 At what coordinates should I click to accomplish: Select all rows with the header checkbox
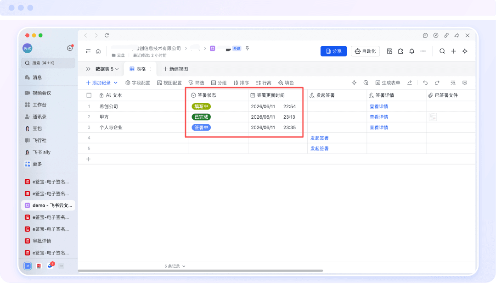[89, 95]
